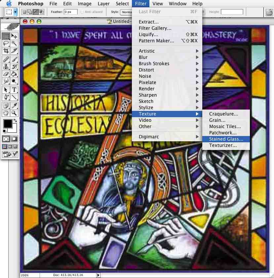Select the History Brush tool
The image size is (274, 278).
tap(14, 67)
